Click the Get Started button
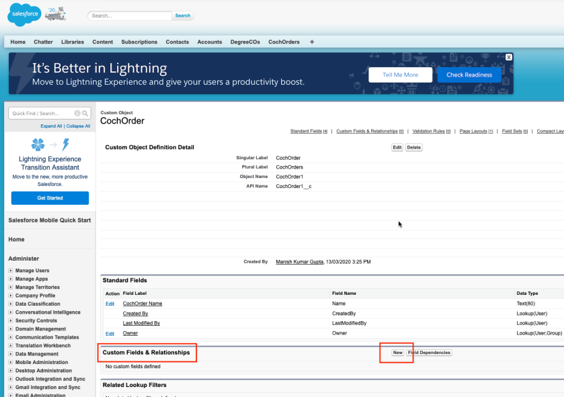Screen dimensions: 564x397 click(x=50, y=198)
